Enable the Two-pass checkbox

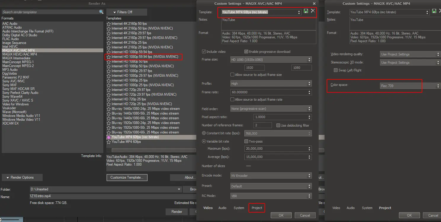246,141
